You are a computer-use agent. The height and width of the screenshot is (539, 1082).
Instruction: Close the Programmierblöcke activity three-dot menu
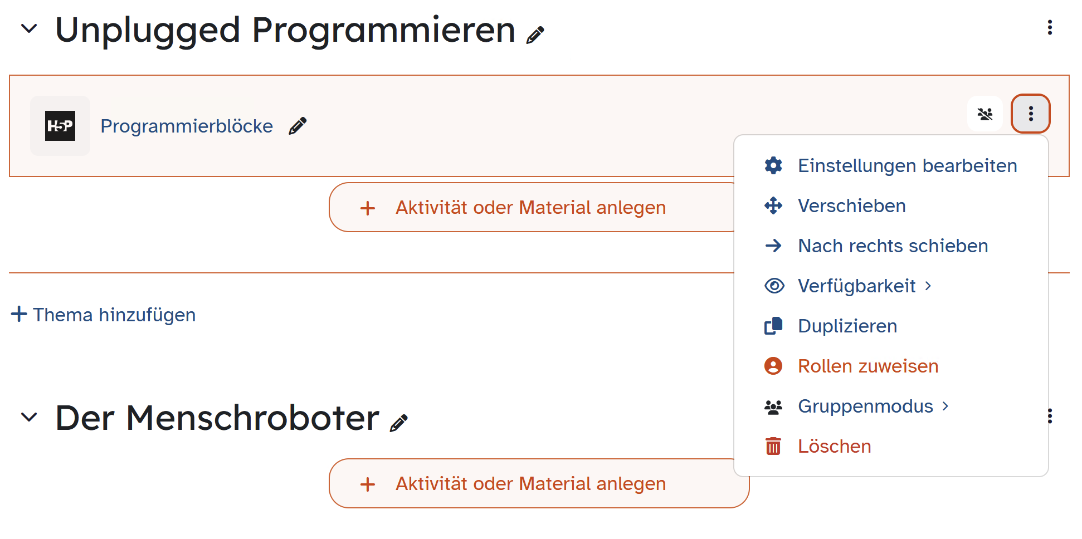tap(1031, 114)
